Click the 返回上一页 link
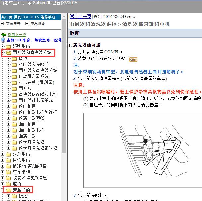 (81, 17)
